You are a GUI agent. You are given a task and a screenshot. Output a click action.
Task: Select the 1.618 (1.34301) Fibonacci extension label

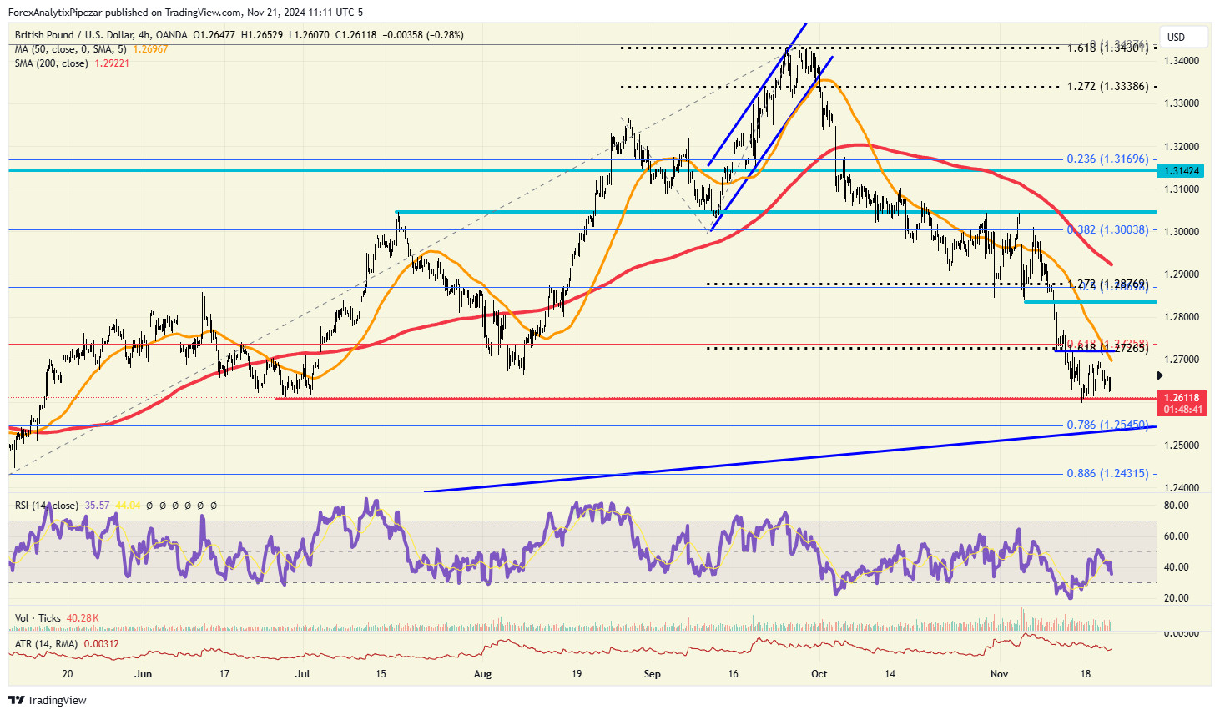[x=1107, y=48]
